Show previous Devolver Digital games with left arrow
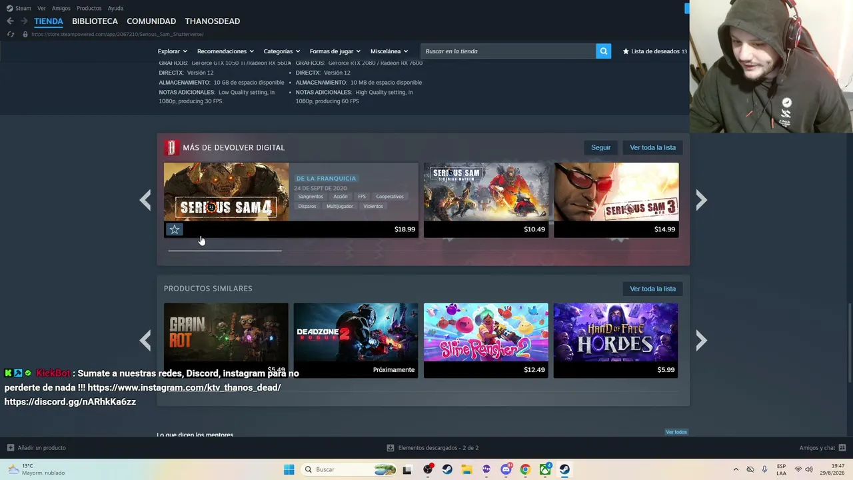Image resolution: width=853 pixels, height=480 pixels. (x=145, y=200)
